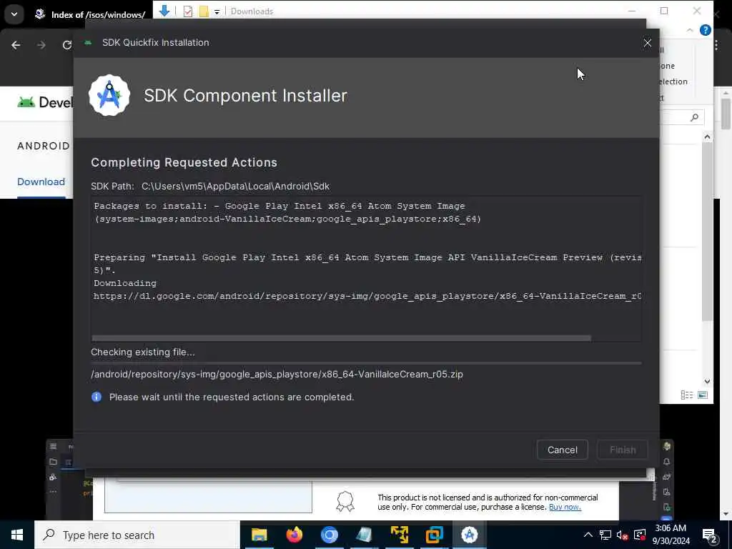Click the muted volume tray icon
The width and height of the screenshot is (732, 549).
(623, 535)
